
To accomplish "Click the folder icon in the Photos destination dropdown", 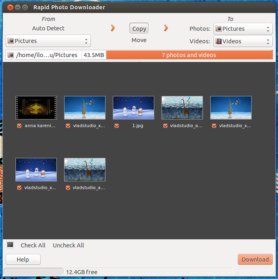I will (x=218, y=29).
